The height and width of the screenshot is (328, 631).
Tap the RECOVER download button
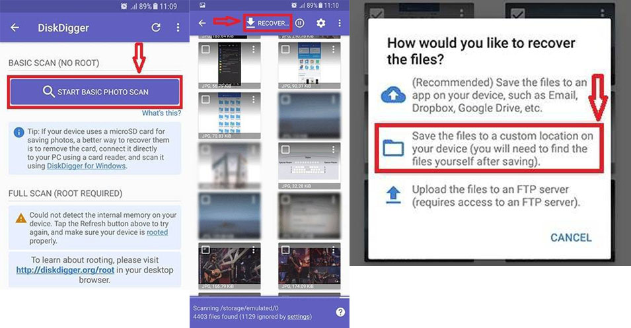(x=268, y=23)
